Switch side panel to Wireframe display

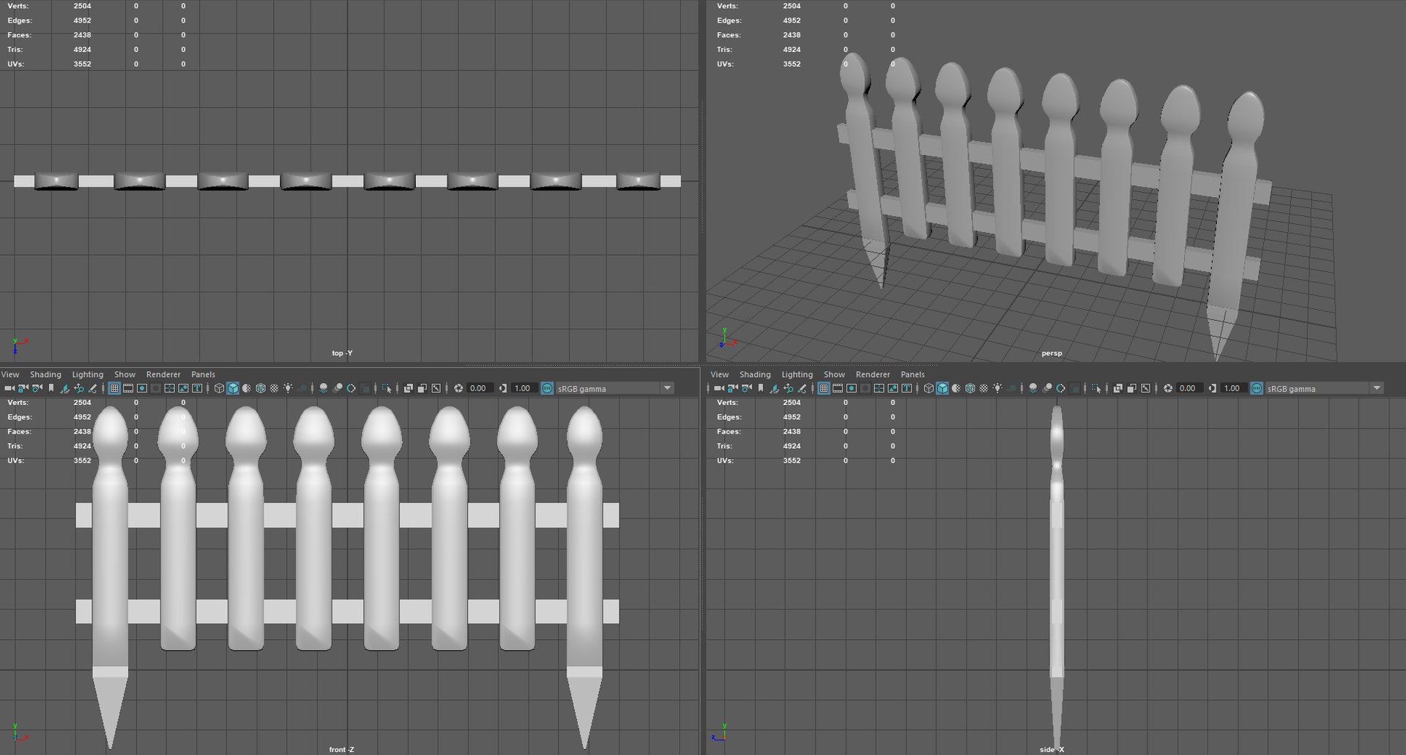coord(929,388)
